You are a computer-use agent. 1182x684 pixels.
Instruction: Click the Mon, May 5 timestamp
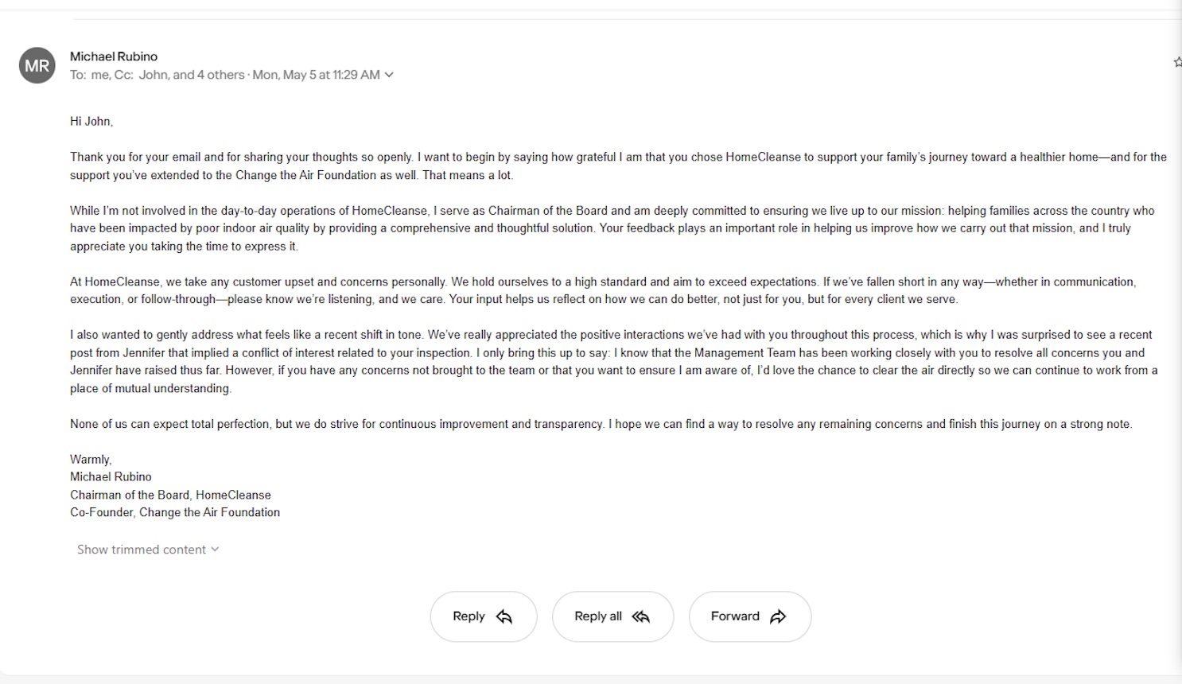316,75
